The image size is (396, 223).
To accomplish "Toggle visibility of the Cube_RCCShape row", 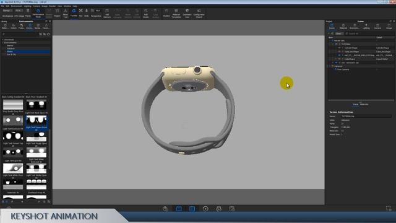I will (x=339, y=51).
